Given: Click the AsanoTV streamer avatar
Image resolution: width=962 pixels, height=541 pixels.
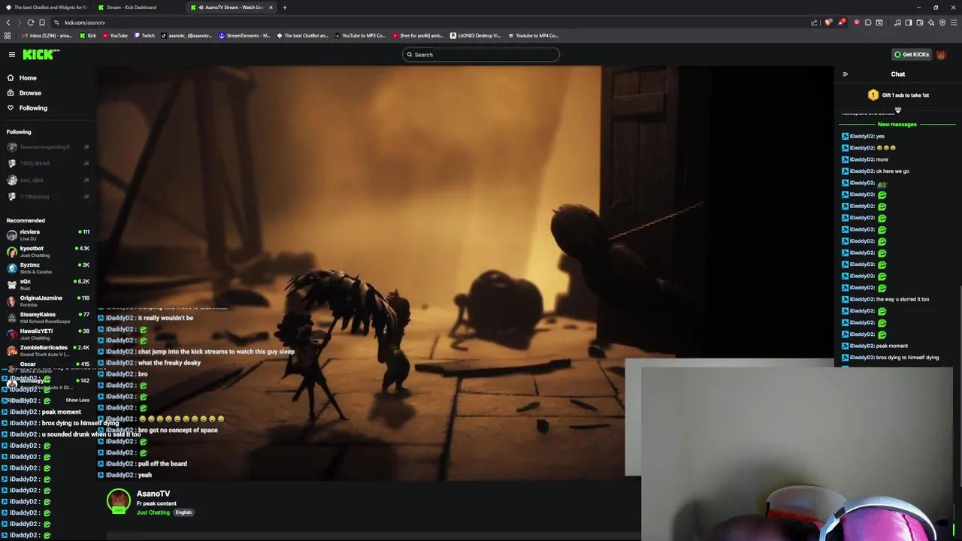Looking at the screenshot, I should pyautogui.click(x=118, y=501).
